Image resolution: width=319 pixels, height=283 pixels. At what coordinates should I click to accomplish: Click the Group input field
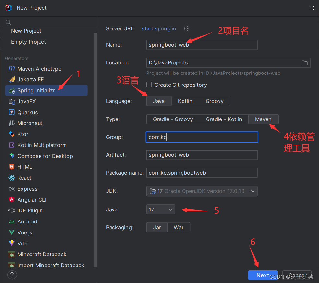pyautogui.click(x=202, y=137)
